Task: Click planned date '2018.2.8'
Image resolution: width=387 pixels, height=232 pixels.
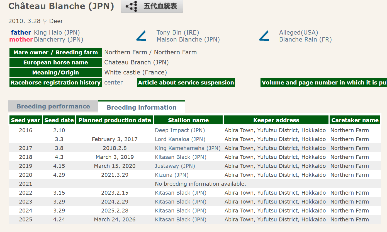Action: click(115, 148)
